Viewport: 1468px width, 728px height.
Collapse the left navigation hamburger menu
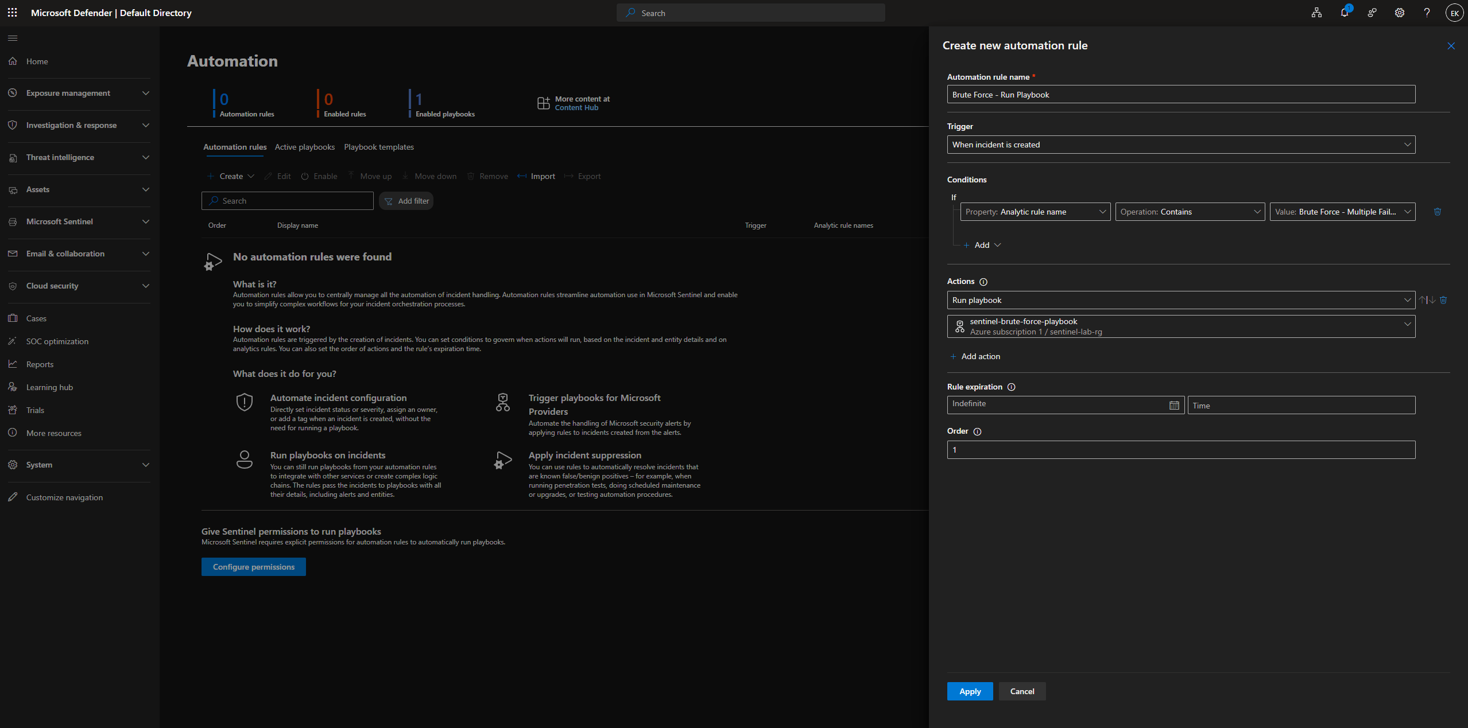pyautogui.click(x=13, y=38)
